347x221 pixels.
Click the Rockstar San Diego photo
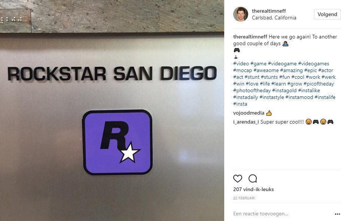point(112,110)
